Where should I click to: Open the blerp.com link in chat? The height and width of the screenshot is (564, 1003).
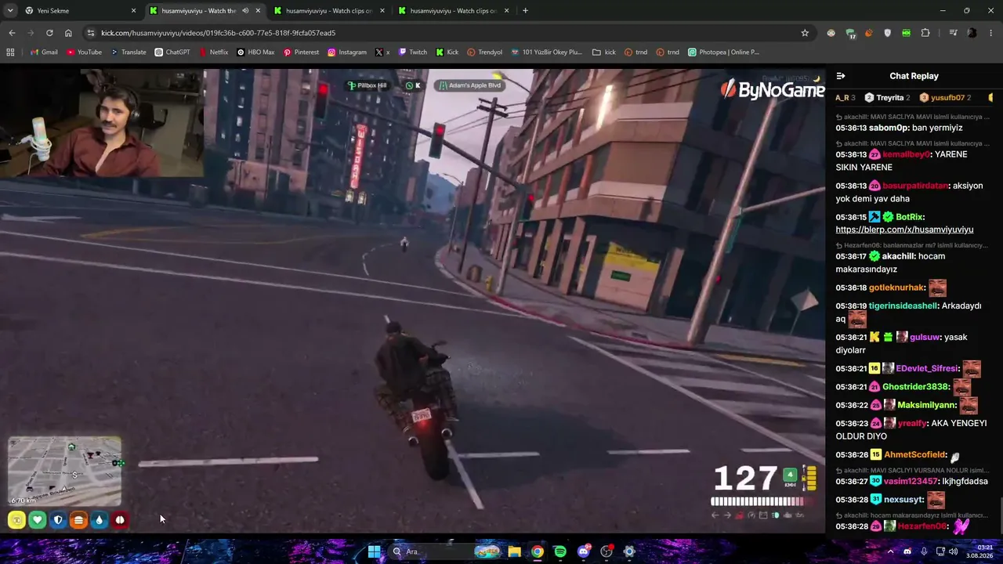point(904,230)
